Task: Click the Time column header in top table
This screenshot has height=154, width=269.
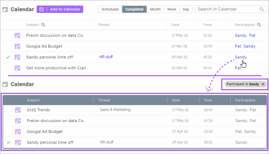Action: click(x=207, y=25)
